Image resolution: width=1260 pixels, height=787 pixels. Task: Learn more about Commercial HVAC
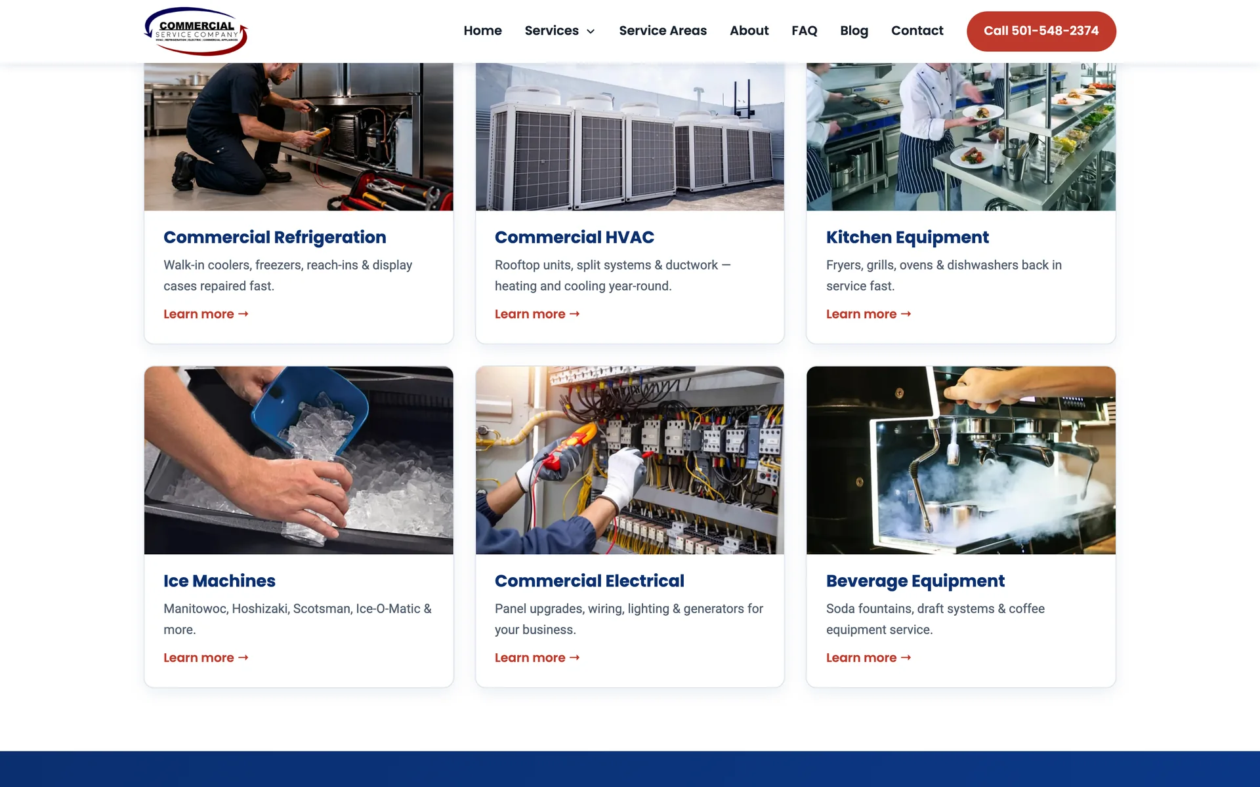[537, 314]
